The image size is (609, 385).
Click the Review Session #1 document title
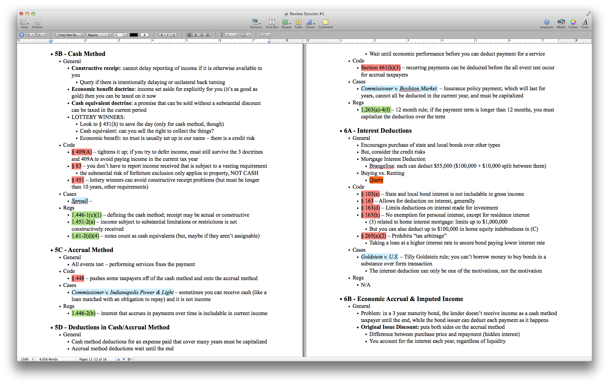click(x=307, y=14)
